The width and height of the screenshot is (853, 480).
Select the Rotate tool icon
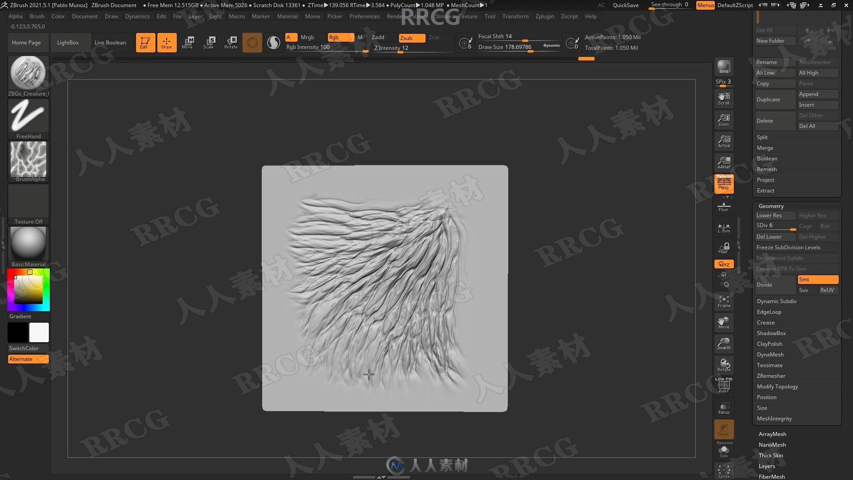tap(230, 42)
